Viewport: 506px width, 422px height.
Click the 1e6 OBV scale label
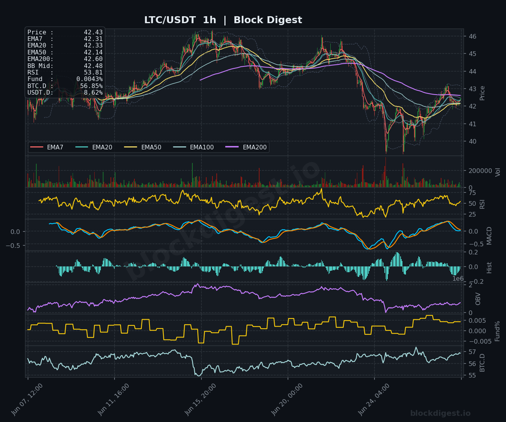coord(458,279)
